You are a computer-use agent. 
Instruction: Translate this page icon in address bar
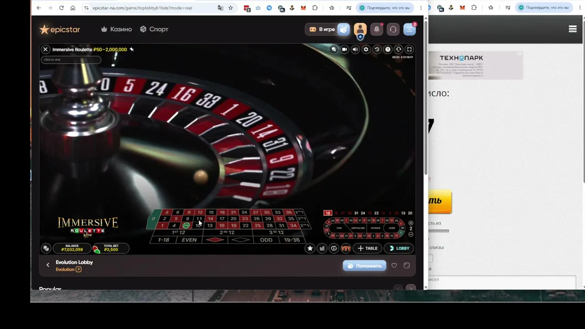coord(220,8)
